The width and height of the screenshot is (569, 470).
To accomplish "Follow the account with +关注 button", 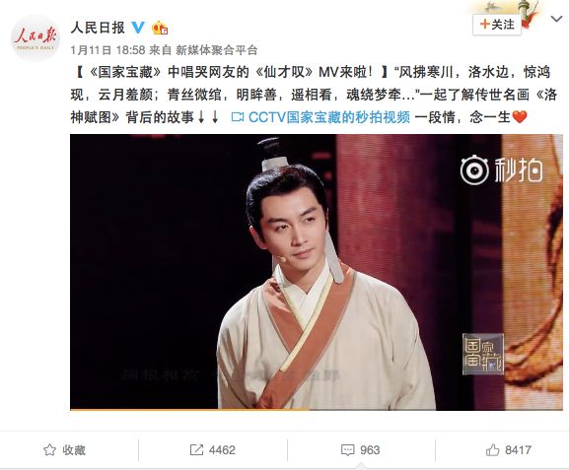I will click(497, 25).
